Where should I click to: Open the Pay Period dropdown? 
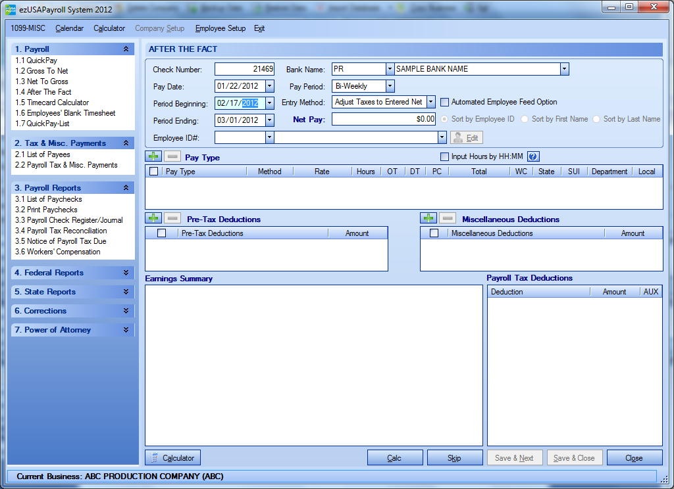coord(390,86)
